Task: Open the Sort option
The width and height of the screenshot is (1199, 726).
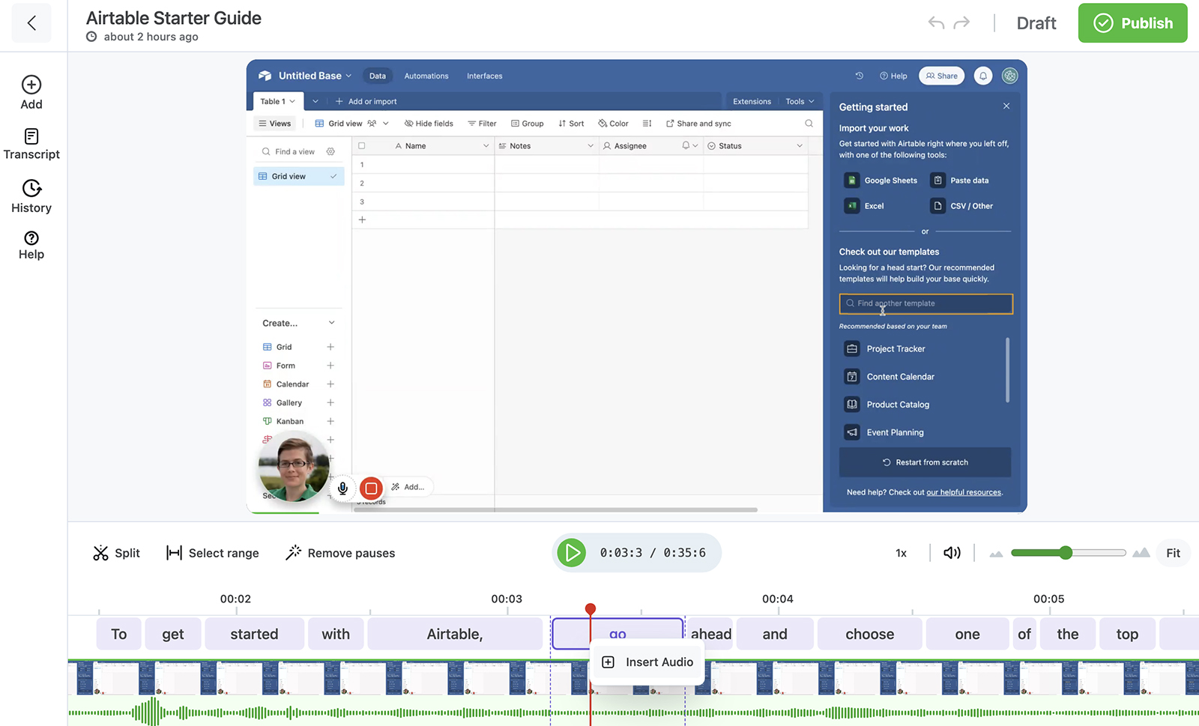Action: pyautogui.click(x=571, y=124)
